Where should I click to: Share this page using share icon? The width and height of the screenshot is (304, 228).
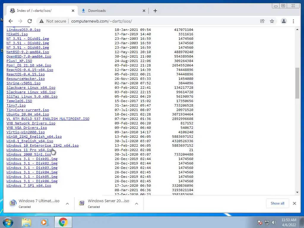tap(262, 21)
